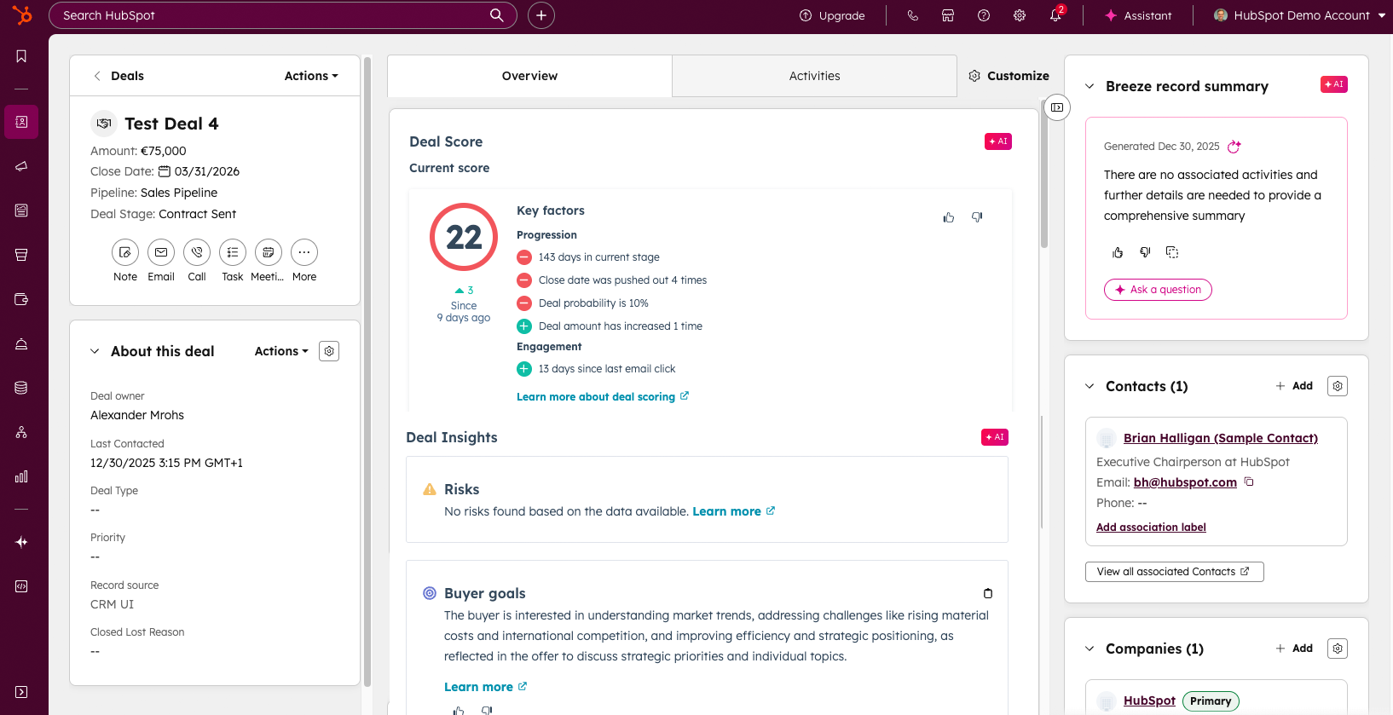Click the Email action icon
Screen dimensions: 1393x715
[x=161, y=252]
